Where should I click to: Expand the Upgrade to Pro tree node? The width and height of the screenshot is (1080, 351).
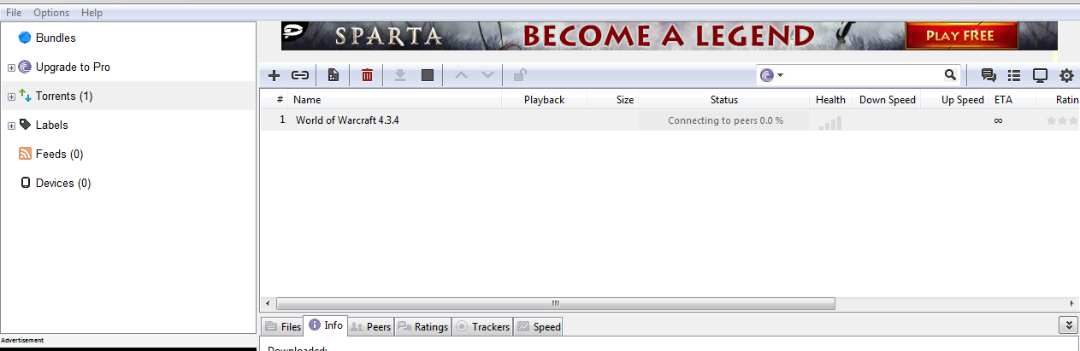[11, 67]
